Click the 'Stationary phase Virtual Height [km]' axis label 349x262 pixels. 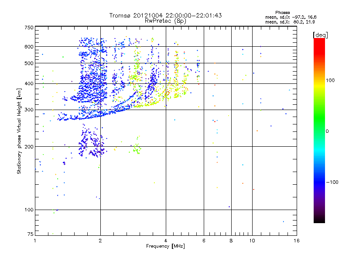(x=19, y=131)
